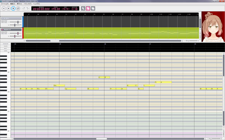Click the BEAT row button beside the ruler

[x=6, y=49]
